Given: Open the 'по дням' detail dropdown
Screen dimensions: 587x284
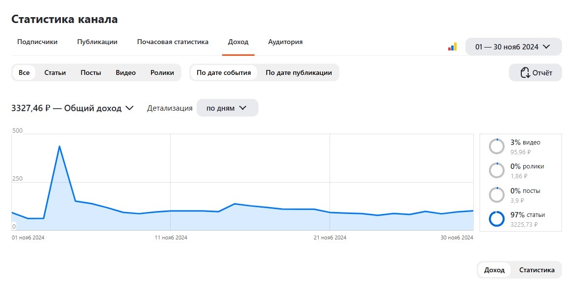Looking at the screenshot, I should tap(227, 108).
